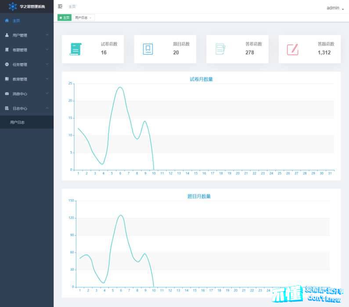Viewport: 349px width, 307px height.
Task: Click the 试卷月数量 chart title
Action: click(x=201, y=79)
